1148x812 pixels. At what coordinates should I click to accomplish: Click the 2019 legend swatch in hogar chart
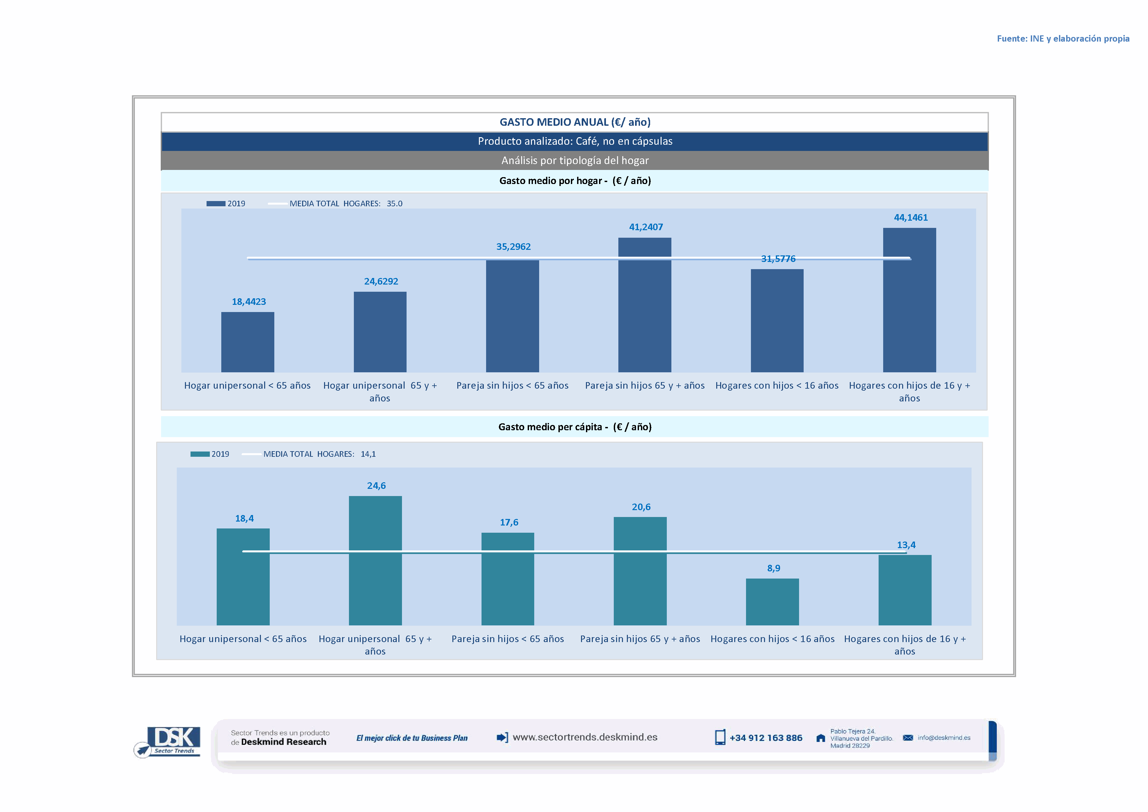click(215, 204)
